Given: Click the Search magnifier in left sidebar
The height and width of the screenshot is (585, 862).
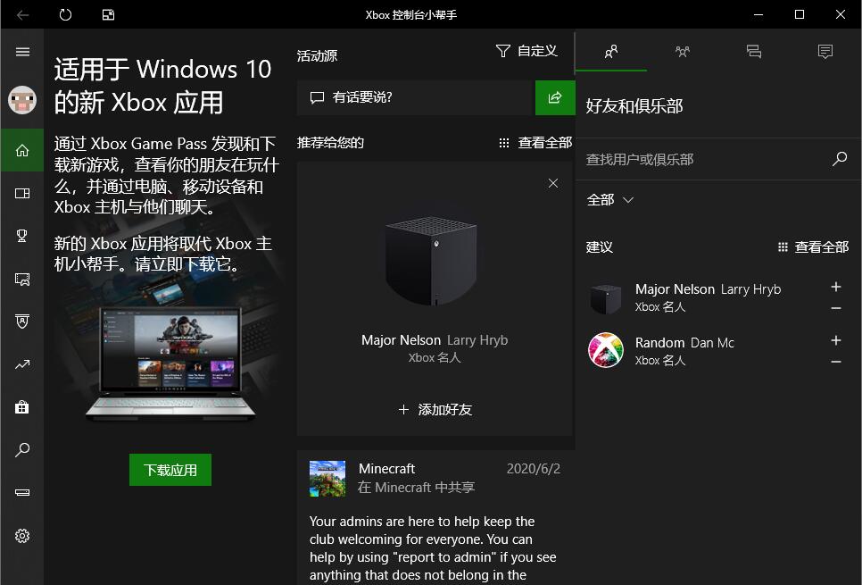Looking at the screenshot, I should [x=22, y=450].
